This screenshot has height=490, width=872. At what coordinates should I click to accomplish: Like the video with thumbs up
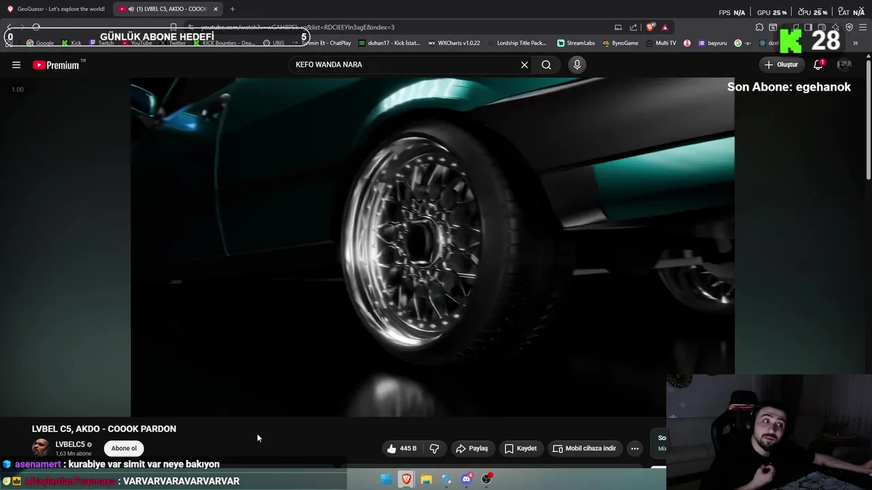point(401,448)
